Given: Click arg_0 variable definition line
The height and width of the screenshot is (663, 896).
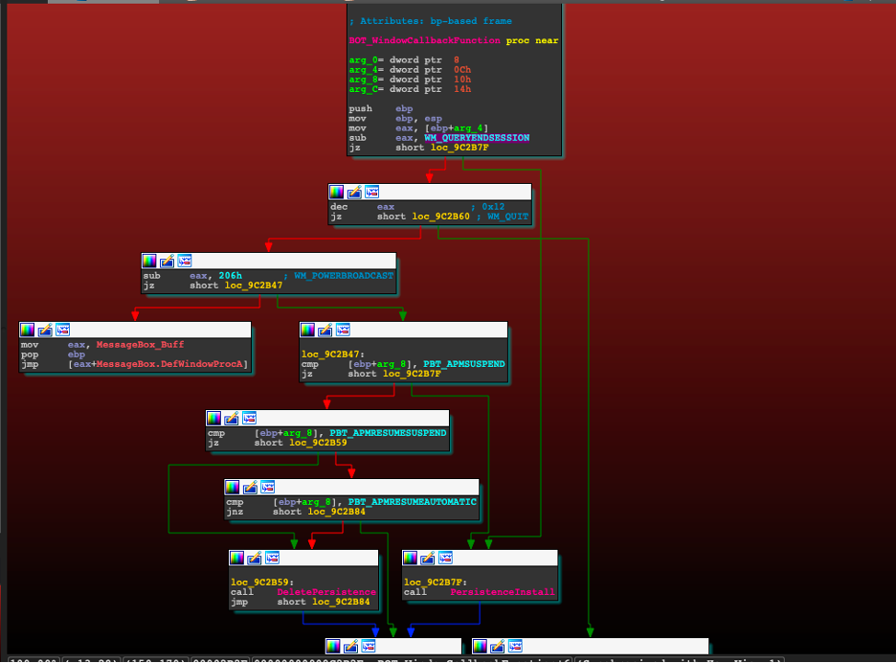Looking at the screenshot, I should [404, 60].
